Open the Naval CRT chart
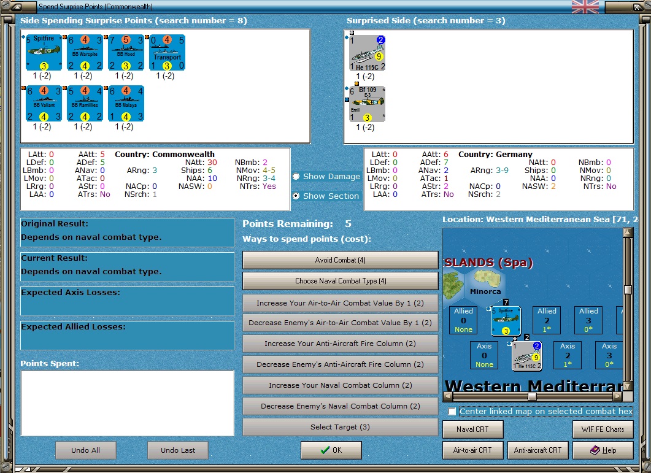 (473, 429)
